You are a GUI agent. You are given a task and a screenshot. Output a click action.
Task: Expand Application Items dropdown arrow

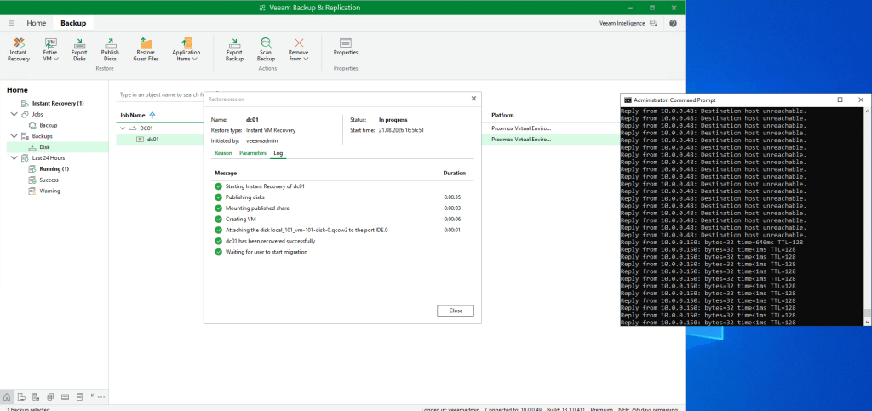coord(195,59)
